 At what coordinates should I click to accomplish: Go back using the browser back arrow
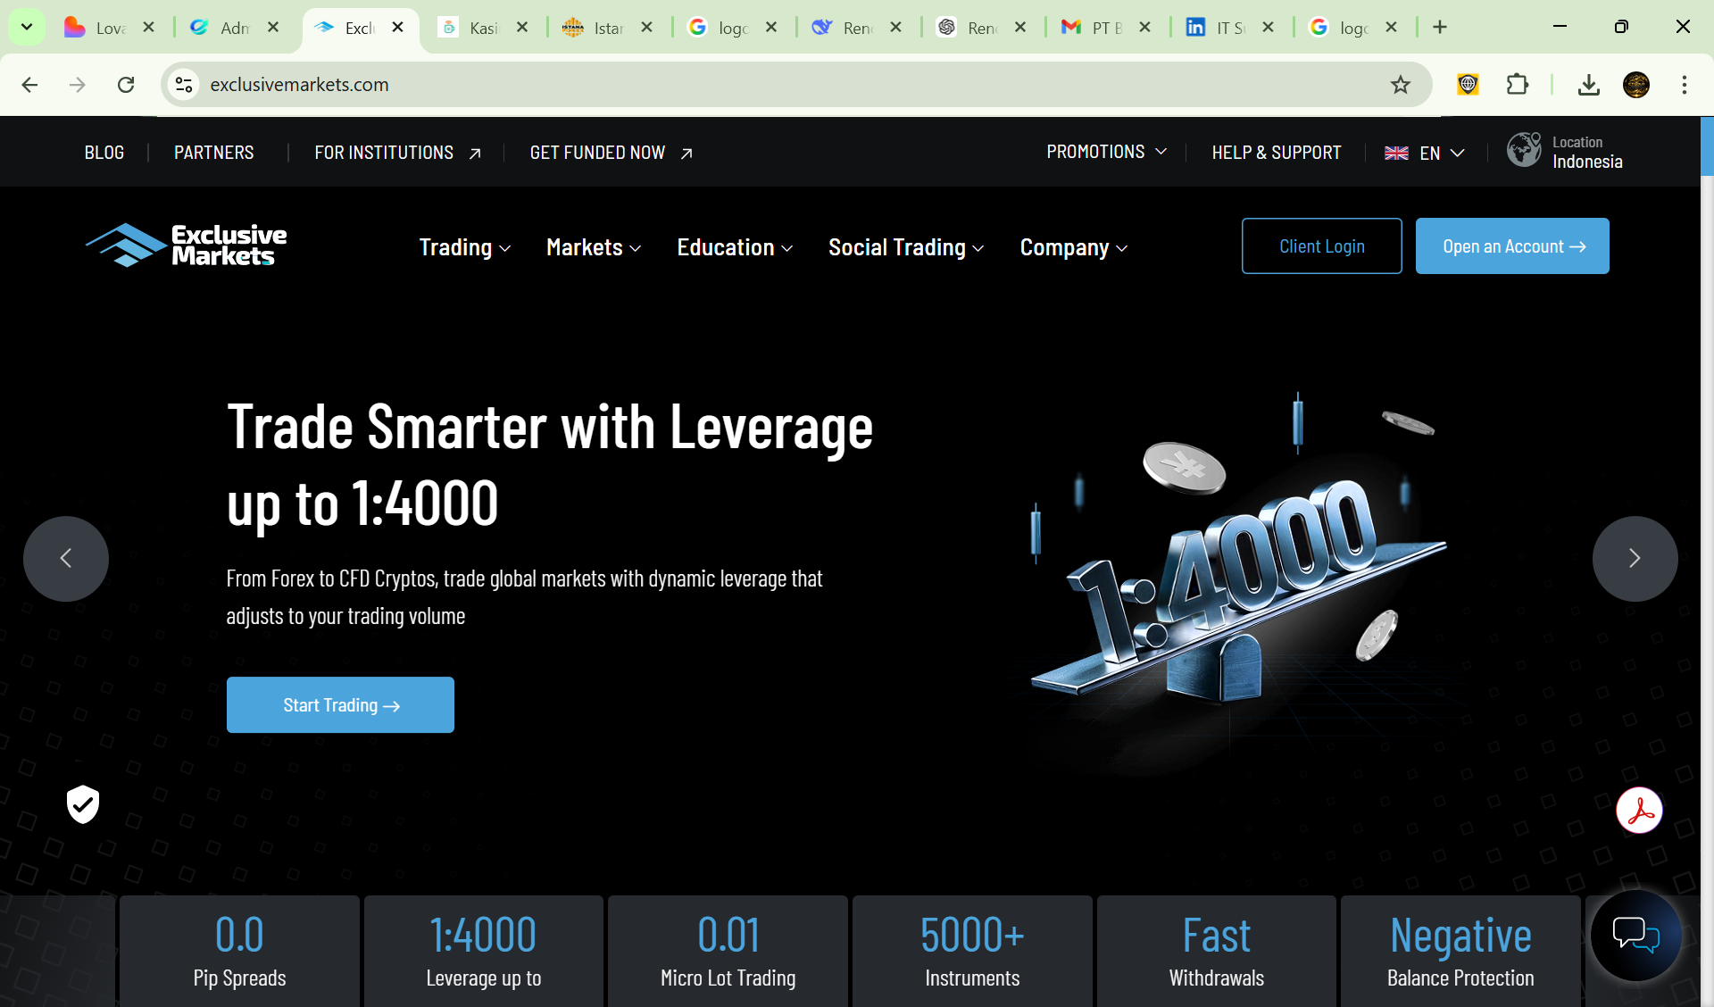click(x=29, y=85)
